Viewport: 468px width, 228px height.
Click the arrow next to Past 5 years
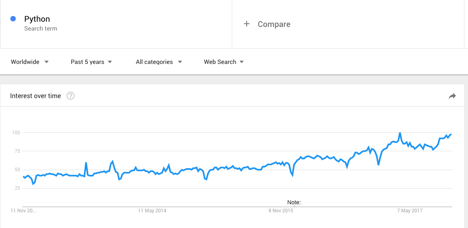[x=110, y=62]
